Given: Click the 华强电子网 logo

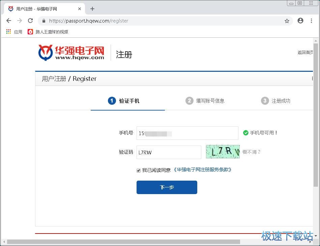Looking at the screenshot, I should point(71,53).
